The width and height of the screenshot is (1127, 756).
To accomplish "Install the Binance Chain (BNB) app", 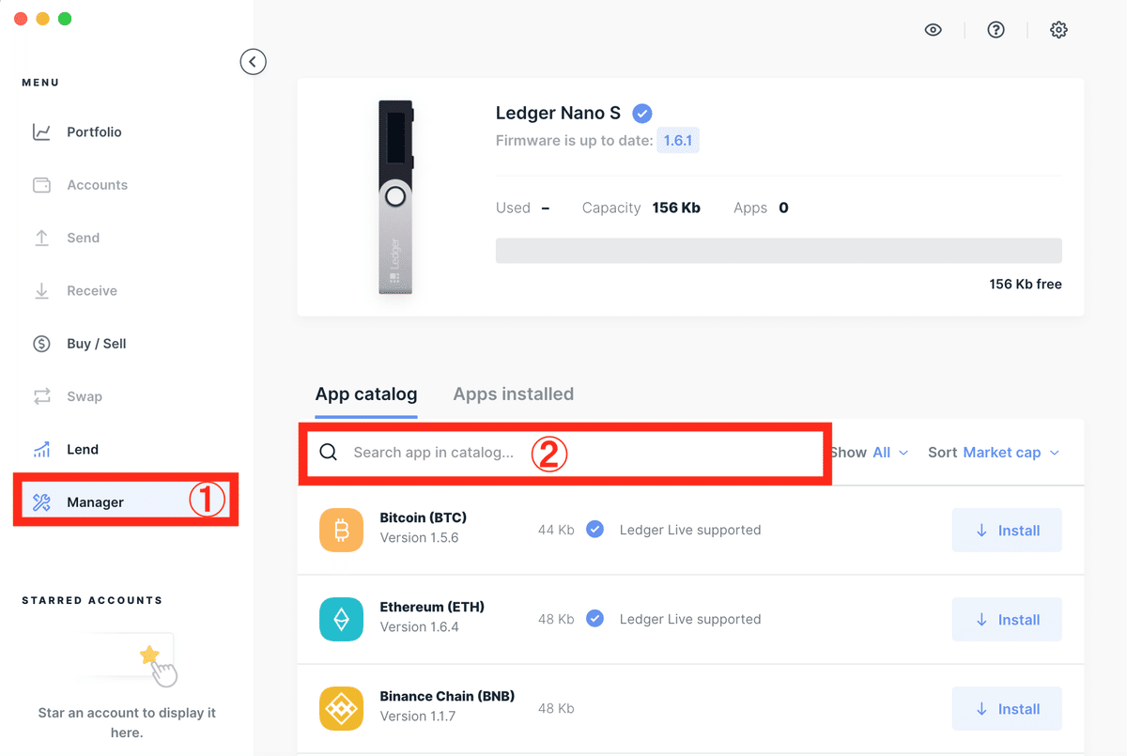I will (x=1007, y=709).
